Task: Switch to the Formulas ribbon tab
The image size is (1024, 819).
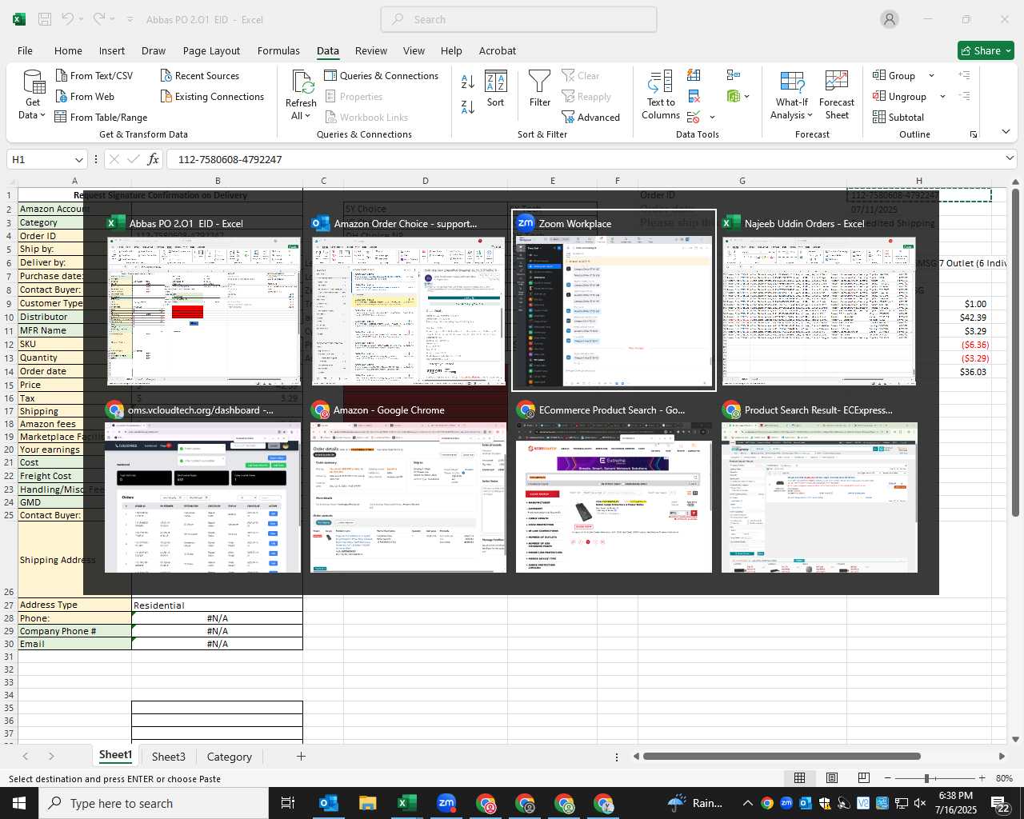Action: (278, 50)
